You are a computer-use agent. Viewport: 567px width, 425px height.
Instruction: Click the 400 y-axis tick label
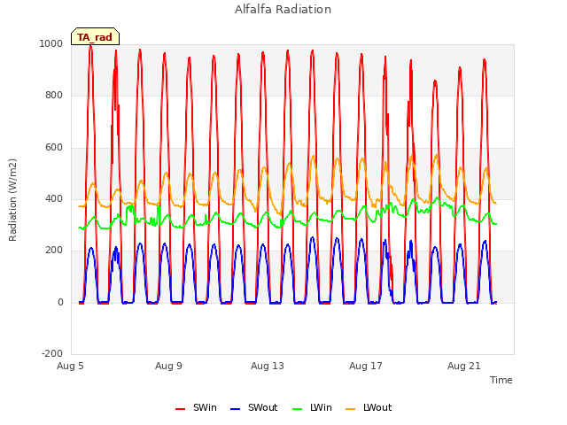pos(54,198)
